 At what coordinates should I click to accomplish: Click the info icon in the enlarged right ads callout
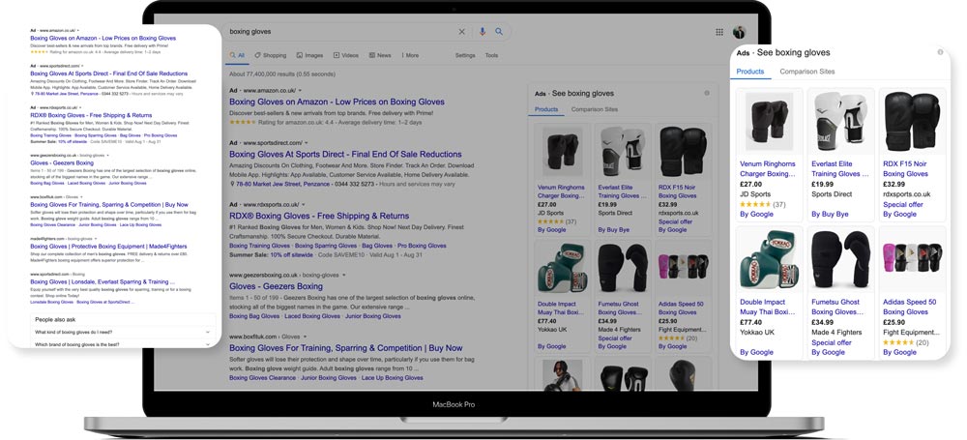click(940, 52)
